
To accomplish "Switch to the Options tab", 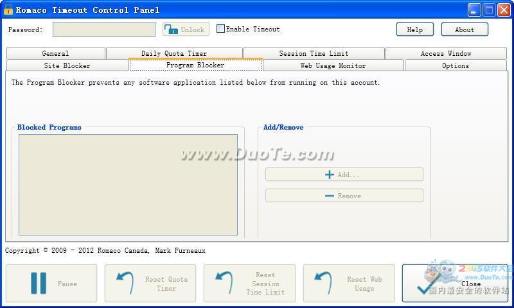I will (x=455, y=65).
